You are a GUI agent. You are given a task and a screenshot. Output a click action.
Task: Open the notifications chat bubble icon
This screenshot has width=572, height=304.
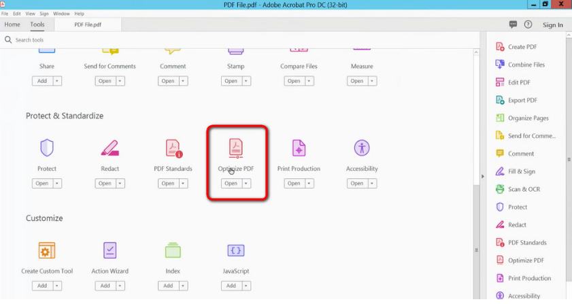tap(513, 24)
